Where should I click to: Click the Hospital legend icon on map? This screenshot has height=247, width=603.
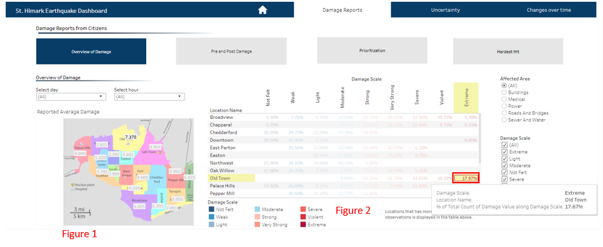[72, 190]
